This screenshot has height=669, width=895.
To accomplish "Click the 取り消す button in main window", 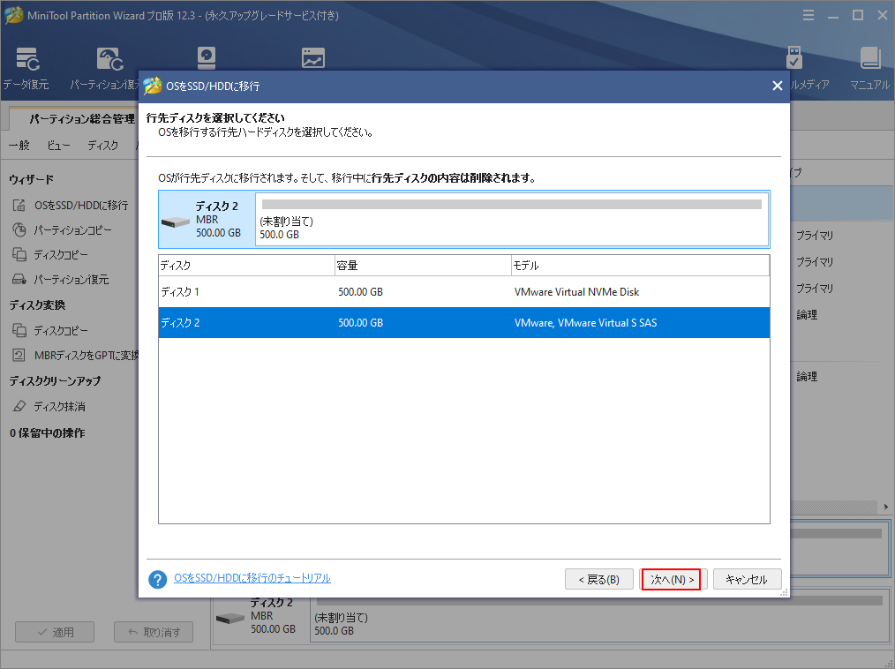I will pos(154,632).
